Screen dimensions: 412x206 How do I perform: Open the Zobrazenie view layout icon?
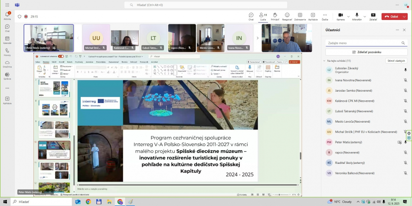coord(300,16)
